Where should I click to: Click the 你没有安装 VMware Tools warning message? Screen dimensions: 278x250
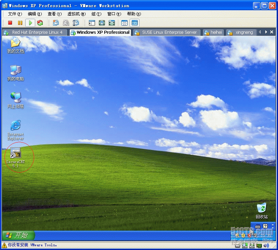tap(32, 245)
